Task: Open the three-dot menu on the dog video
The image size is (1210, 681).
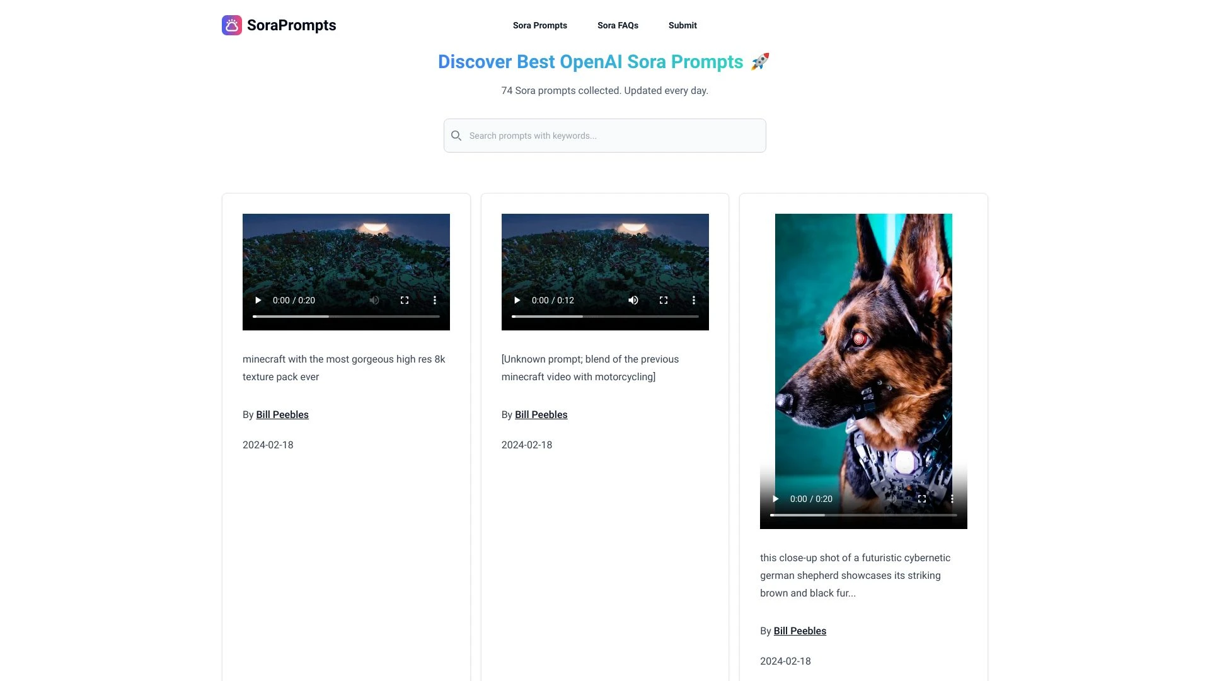Action: coord(952,499)
